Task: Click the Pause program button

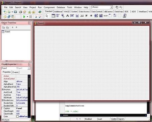Action: (x=30, y=17)
